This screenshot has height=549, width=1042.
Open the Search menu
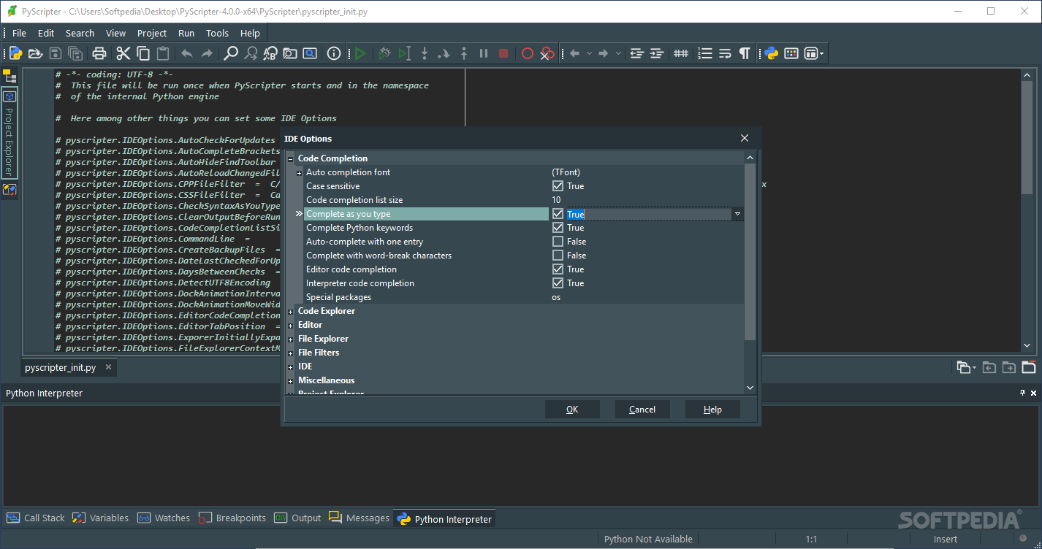point(80,33)
